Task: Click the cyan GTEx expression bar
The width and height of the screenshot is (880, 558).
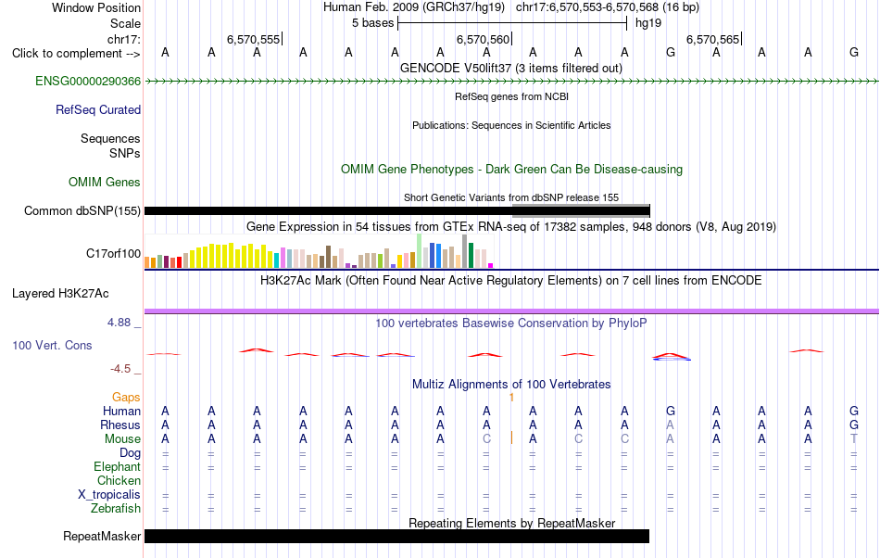Action: click(x=277, y=260)
